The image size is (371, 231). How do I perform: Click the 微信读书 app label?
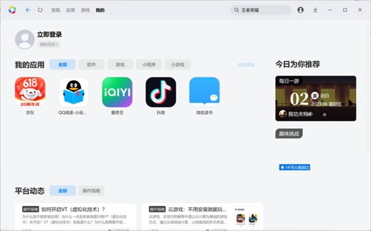click(x=205, y=113)
